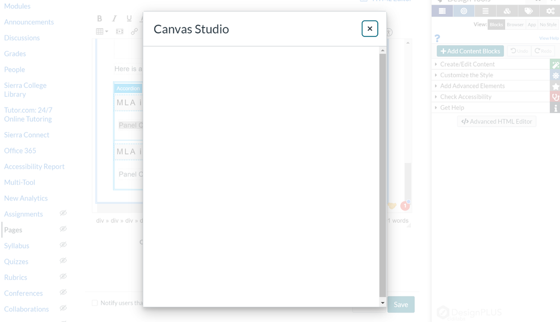Click the Canvas Studio dialog scrollbar thumb

382,175
